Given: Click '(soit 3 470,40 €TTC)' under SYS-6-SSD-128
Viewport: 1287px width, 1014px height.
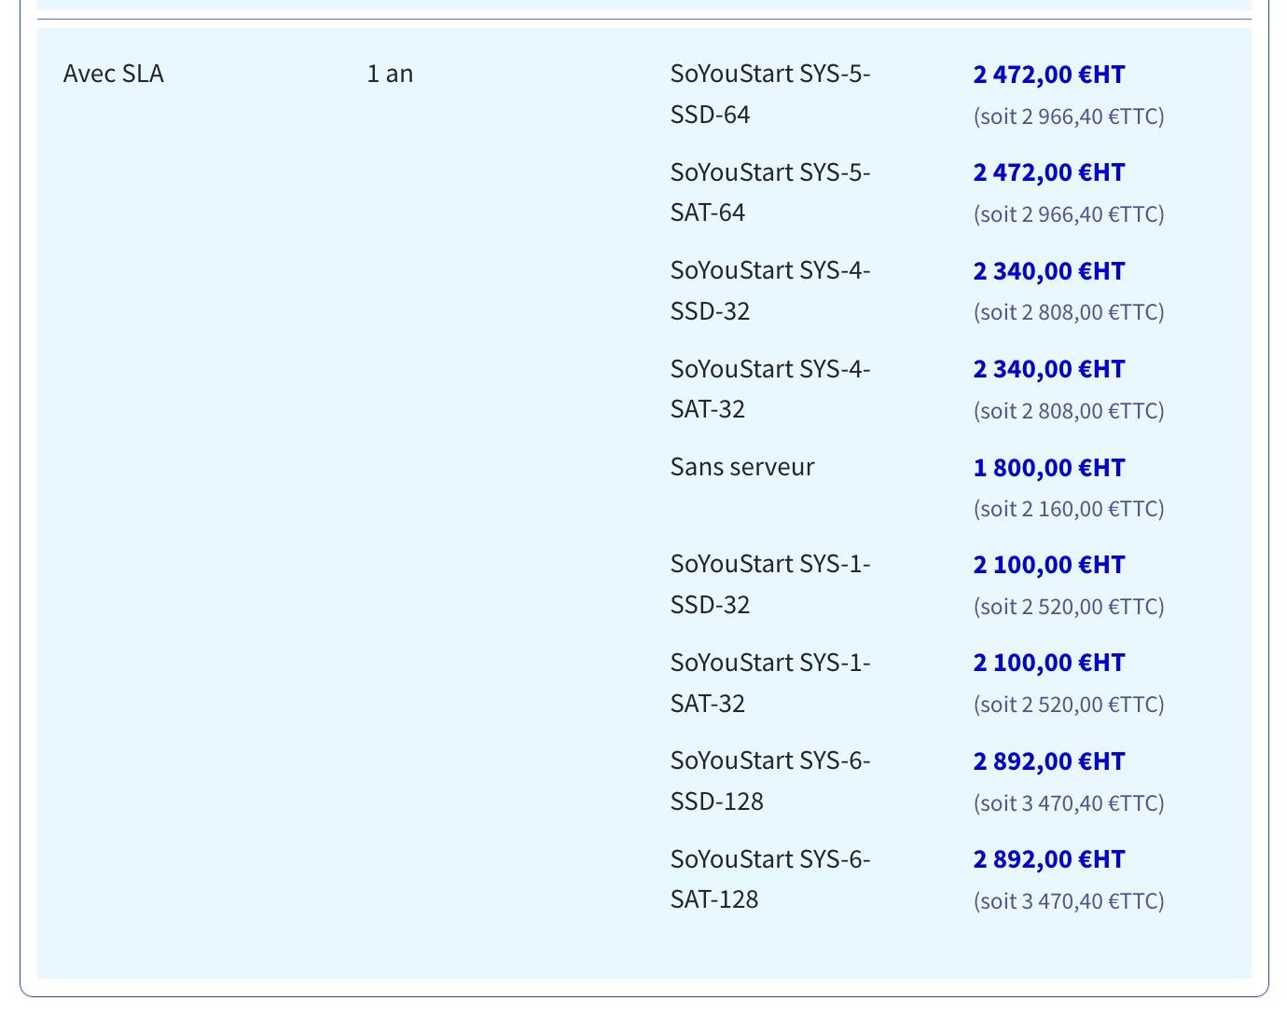Looking at the screenshot, I should [1069, 803].
